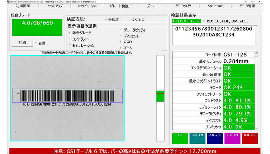Click the ディフェクト 4.0 4.9% cell
This screenshot has width=270, height=154.
click(x=239, y=120)
